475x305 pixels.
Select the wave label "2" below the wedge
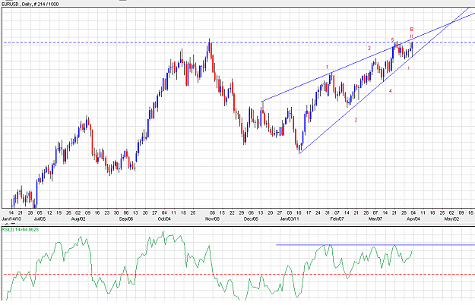tap(356, 120)
